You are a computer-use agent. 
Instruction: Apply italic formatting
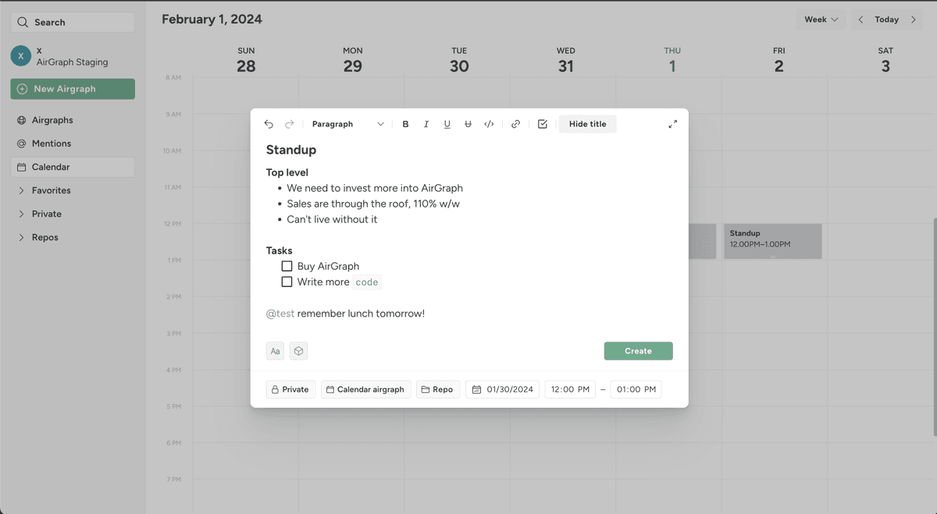pos(426,124)
